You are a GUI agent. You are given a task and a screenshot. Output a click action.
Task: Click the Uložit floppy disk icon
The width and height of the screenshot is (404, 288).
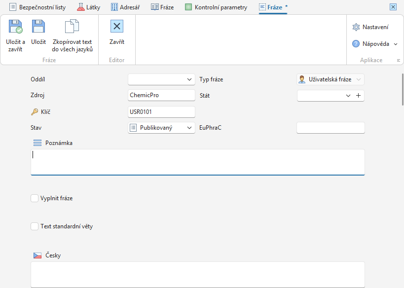[38, 26]
